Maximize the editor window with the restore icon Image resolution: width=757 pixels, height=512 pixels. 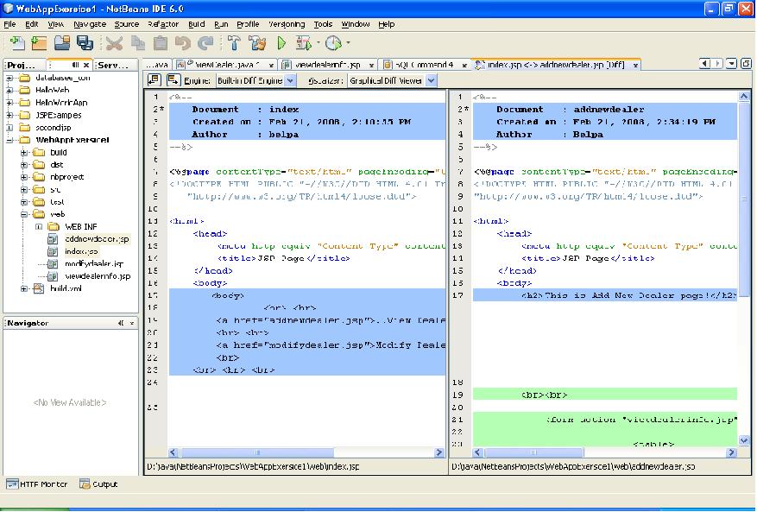tap(747, 64)
